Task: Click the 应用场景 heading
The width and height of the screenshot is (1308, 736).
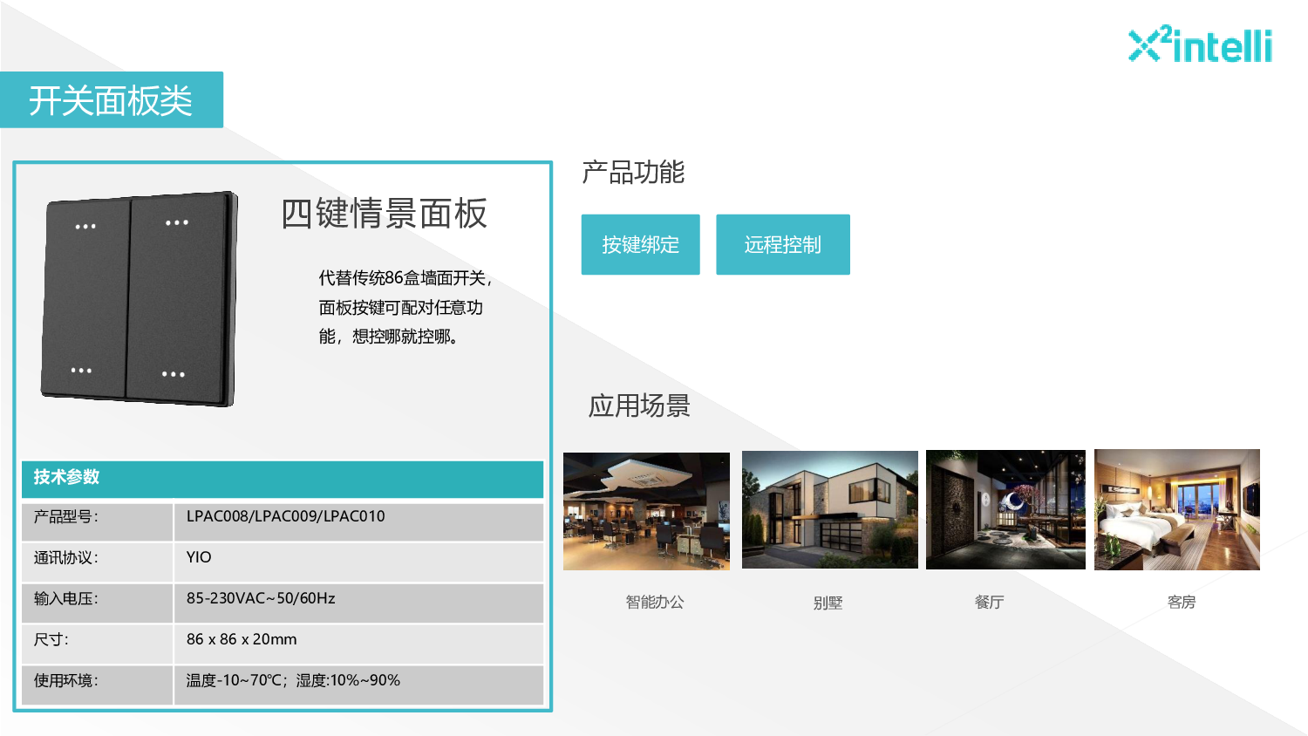Action: point(639,405)
